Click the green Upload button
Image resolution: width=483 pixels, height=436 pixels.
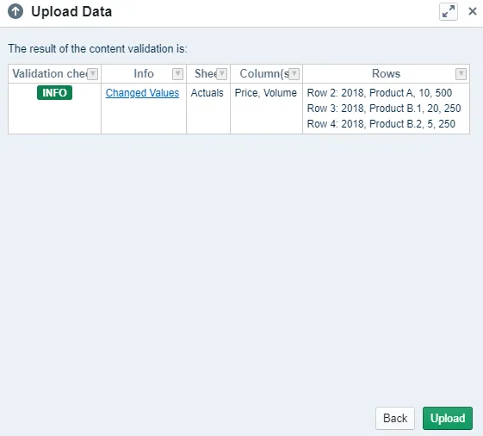(x=448, y=418)
